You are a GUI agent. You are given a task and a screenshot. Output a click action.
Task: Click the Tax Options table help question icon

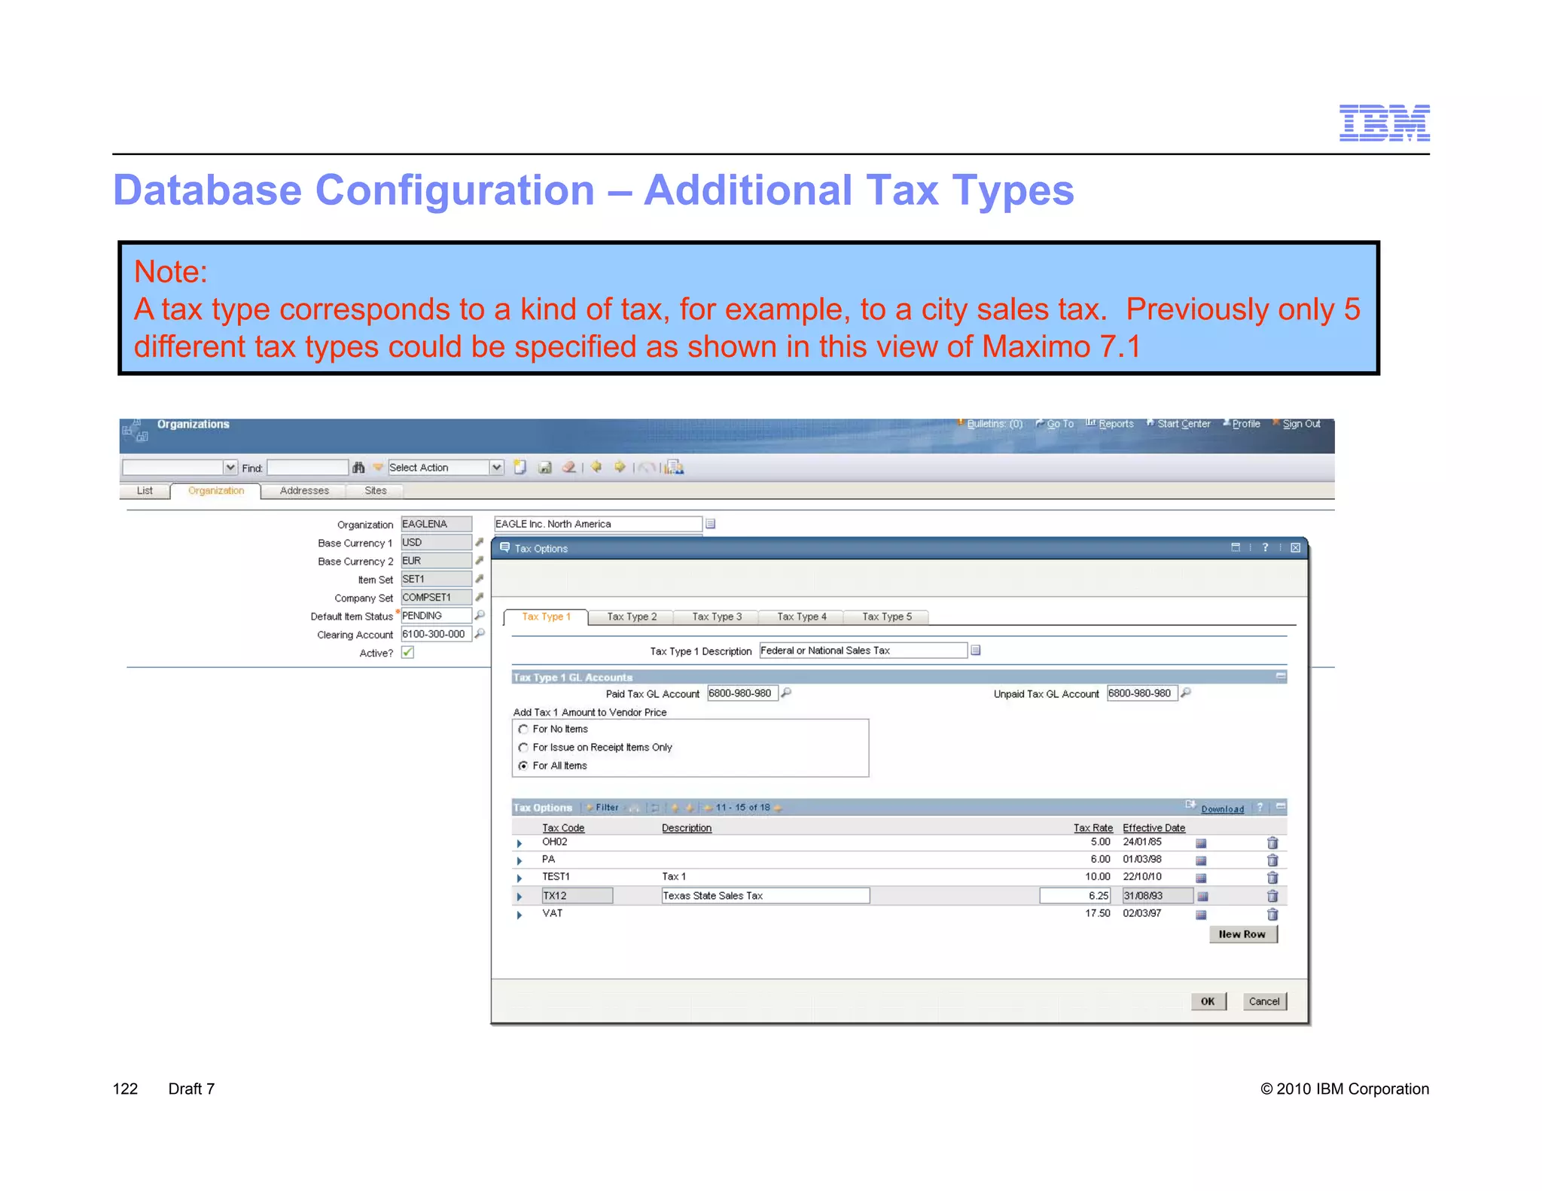(x=1260, y=807)
